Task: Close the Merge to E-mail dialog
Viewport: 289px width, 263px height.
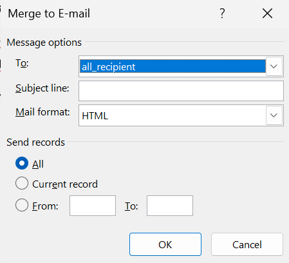Action: pyautogui.click(x=267, y=14)
